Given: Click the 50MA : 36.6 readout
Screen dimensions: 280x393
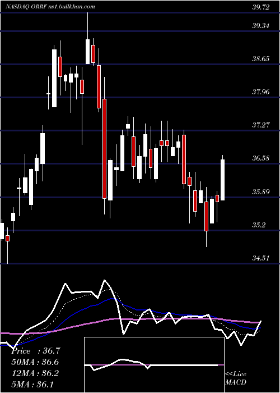Looking at the screenshot, I should (36, 362).
